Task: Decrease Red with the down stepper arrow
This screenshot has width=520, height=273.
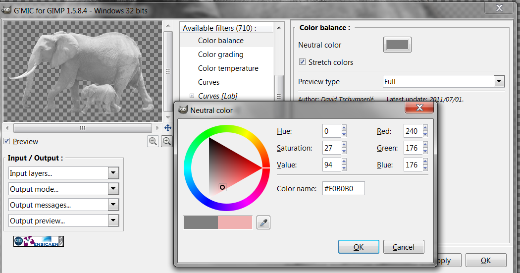Action: pyautogui.click(x=425, y=134)
